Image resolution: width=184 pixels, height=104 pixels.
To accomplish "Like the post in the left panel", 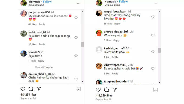I will click(23, 89).
